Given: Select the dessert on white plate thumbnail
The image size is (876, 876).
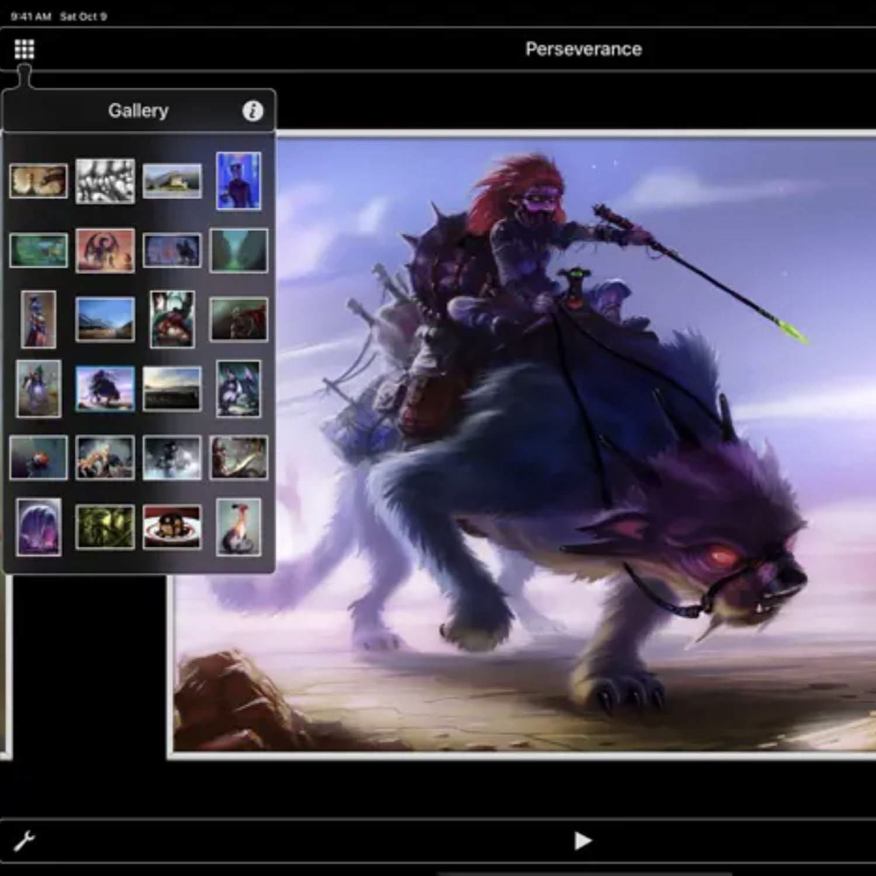Looking at the screenshot, I should tap(172, 527).
